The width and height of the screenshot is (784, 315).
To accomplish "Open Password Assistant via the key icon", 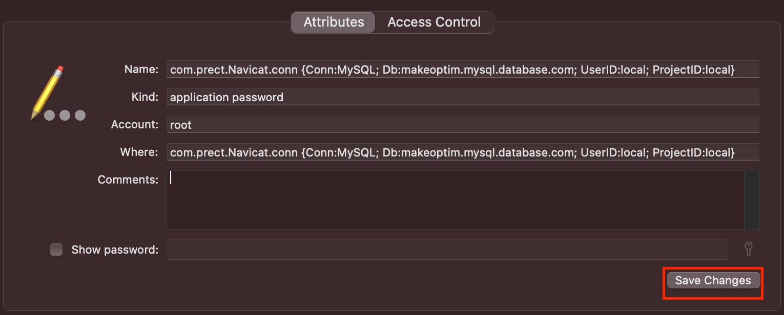I will tap(748, 250).
